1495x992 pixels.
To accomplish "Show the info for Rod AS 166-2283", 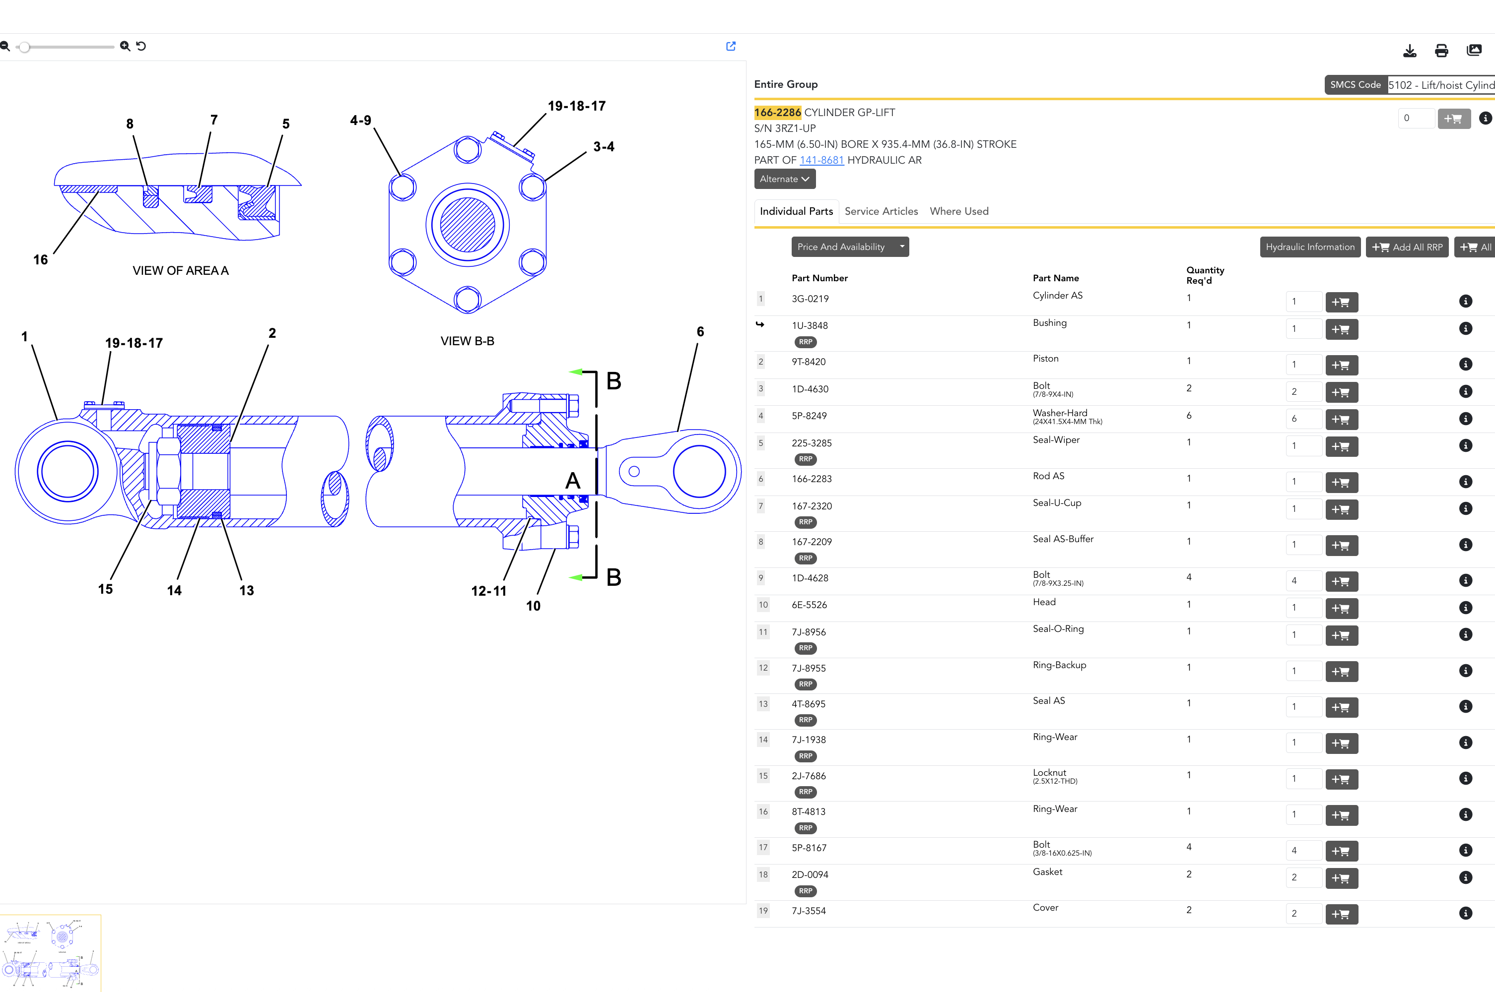I will tap(1465, 482).
